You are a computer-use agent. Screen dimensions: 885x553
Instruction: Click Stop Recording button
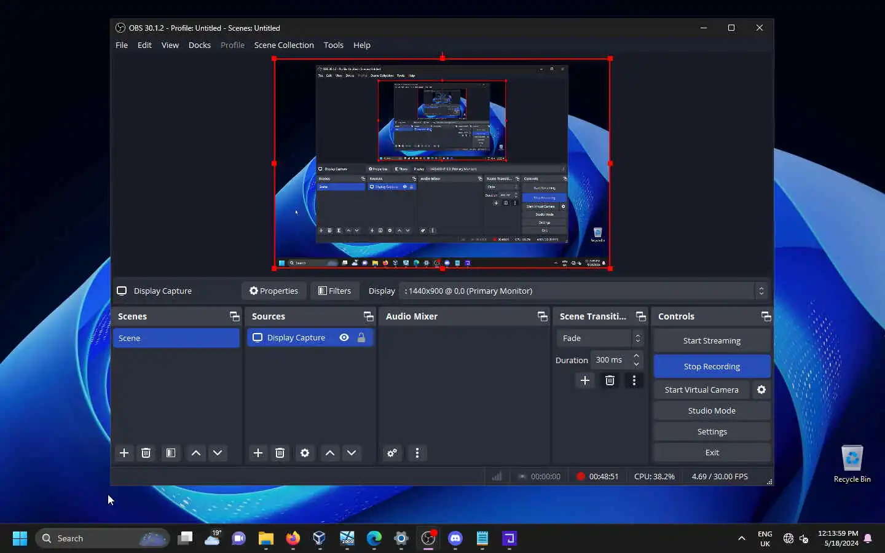coord(712,366)
